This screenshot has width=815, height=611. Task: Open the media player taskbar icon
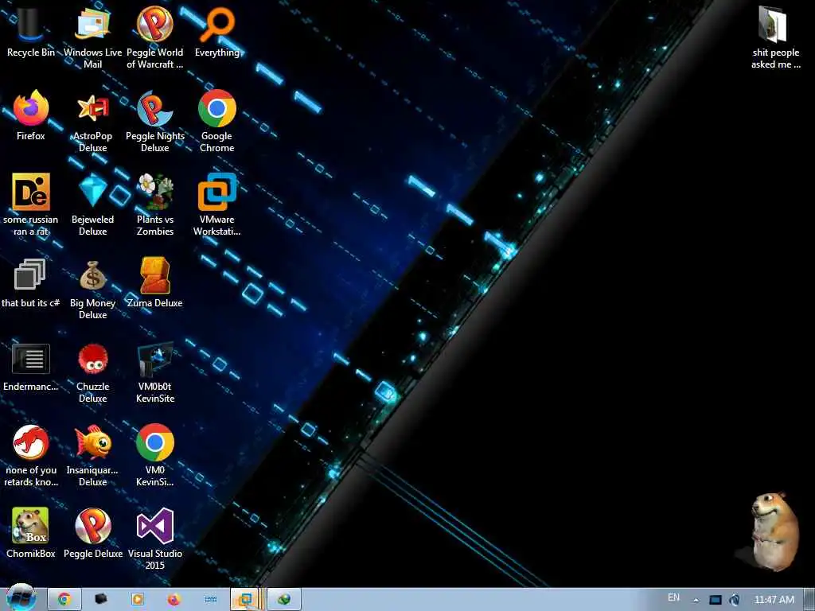pyautogui.click(x=138, y=600)
